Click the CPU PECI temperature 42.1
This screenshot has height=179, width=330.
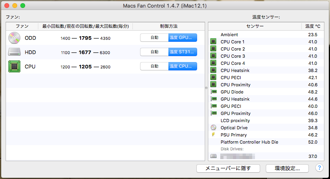click(x=312, y=78)
